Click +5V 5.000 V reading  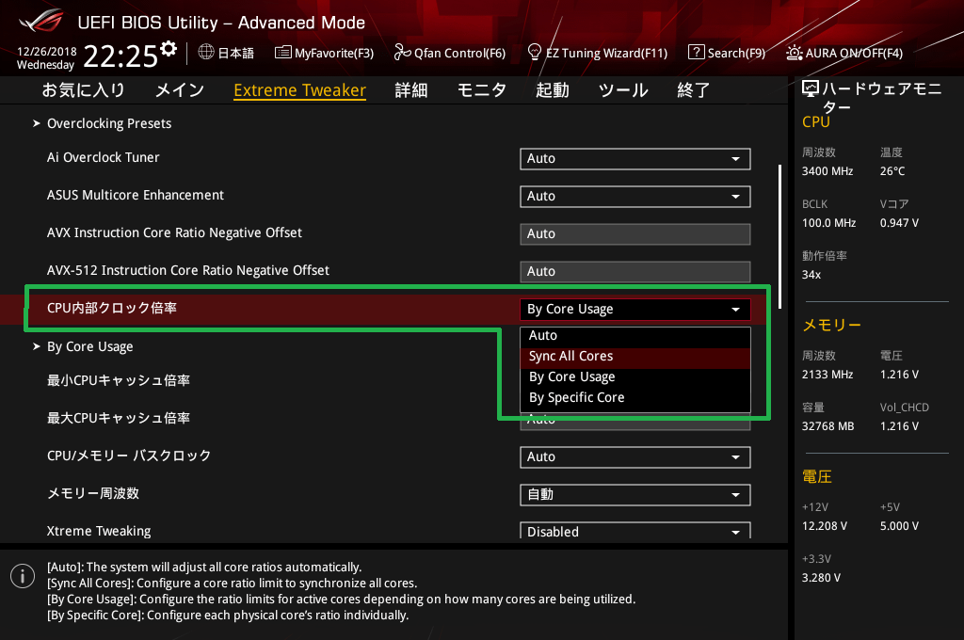(899, 526)
